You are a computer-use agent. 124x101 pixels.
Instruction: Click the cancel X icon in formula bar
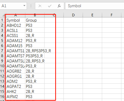(40, 6)
